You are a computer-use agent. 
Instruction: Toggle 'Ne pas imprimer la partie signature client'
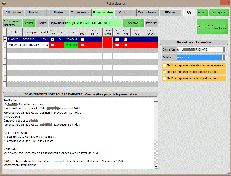point(164,78)
